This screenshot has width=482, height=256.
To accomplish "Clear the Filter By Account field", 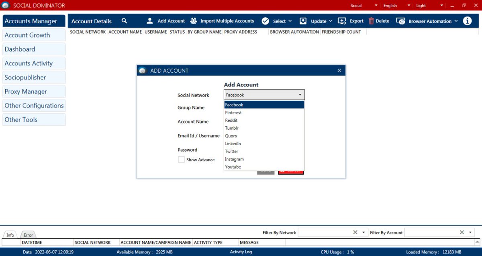I will coord(462,232).
